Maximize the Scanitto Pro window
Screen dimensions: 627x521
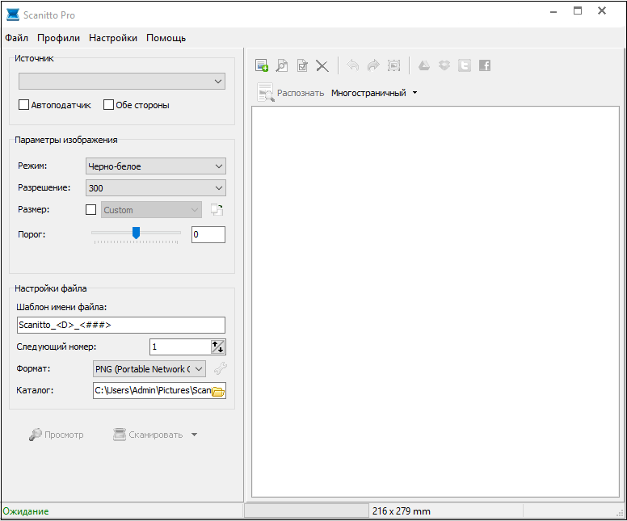click(x=578, y=11)
